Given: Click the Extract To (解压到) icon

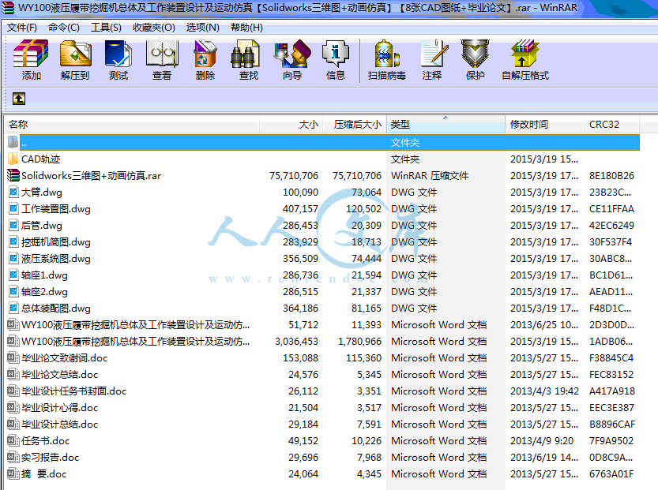Looking at the screenshot, I should click(75, 54).
